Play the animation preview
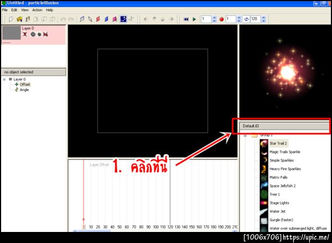332x243 pixels. point(194,19)
